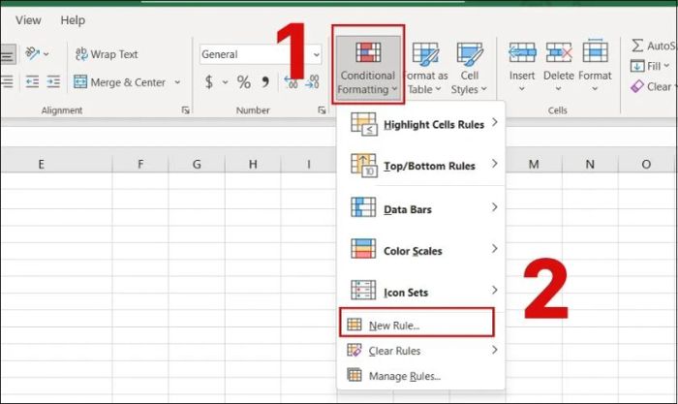Select column O header

(x=646, y=164)
